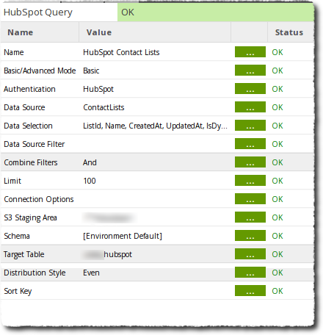Viewport: 323px width, 335px height.
Task: Click the HubSpot Contact Lists name value
Action: 121,52
